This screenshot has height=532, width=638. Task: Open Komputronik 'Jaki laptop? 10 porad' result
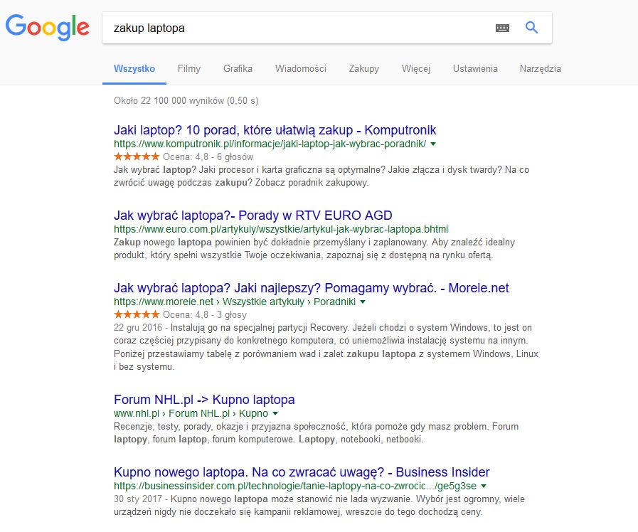click(x=275, y=130)
